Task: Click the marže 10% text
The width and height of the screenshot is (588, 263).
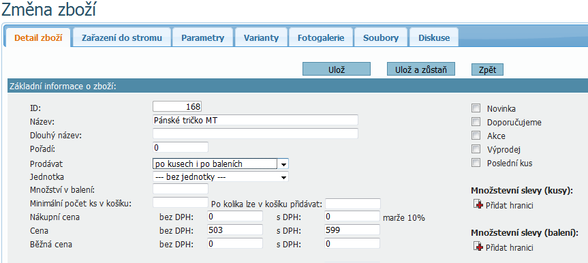Action: coord(404,217)
